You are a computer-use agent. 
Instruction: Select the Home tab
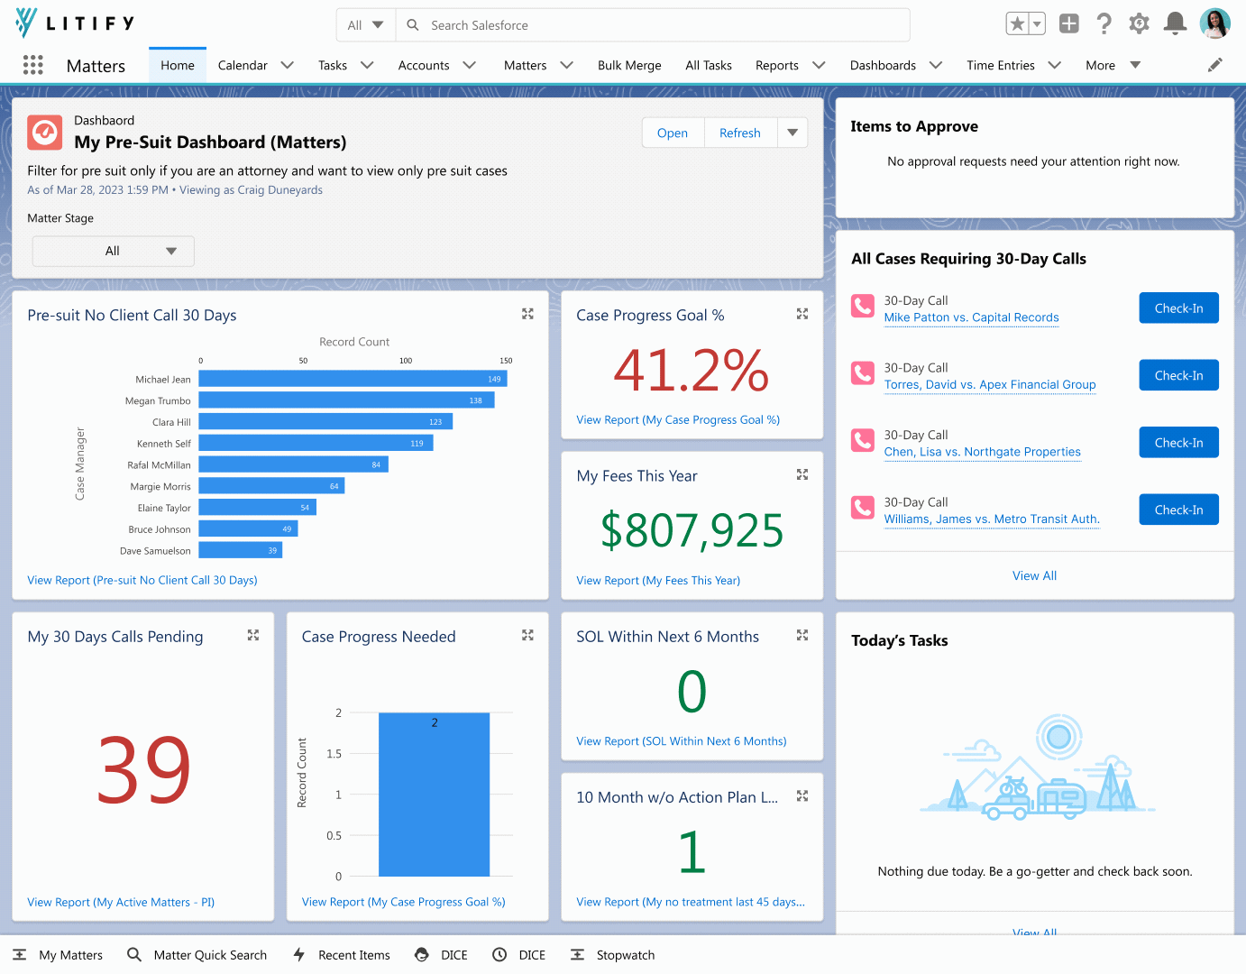click(178, 65)
